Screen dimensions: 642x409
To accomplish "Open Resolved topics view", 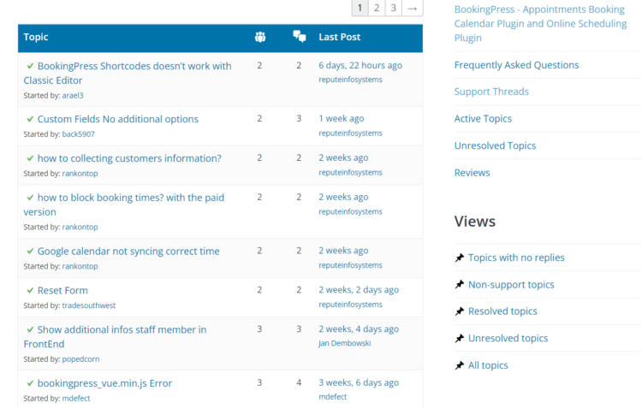I will click(x=502, y=311).
